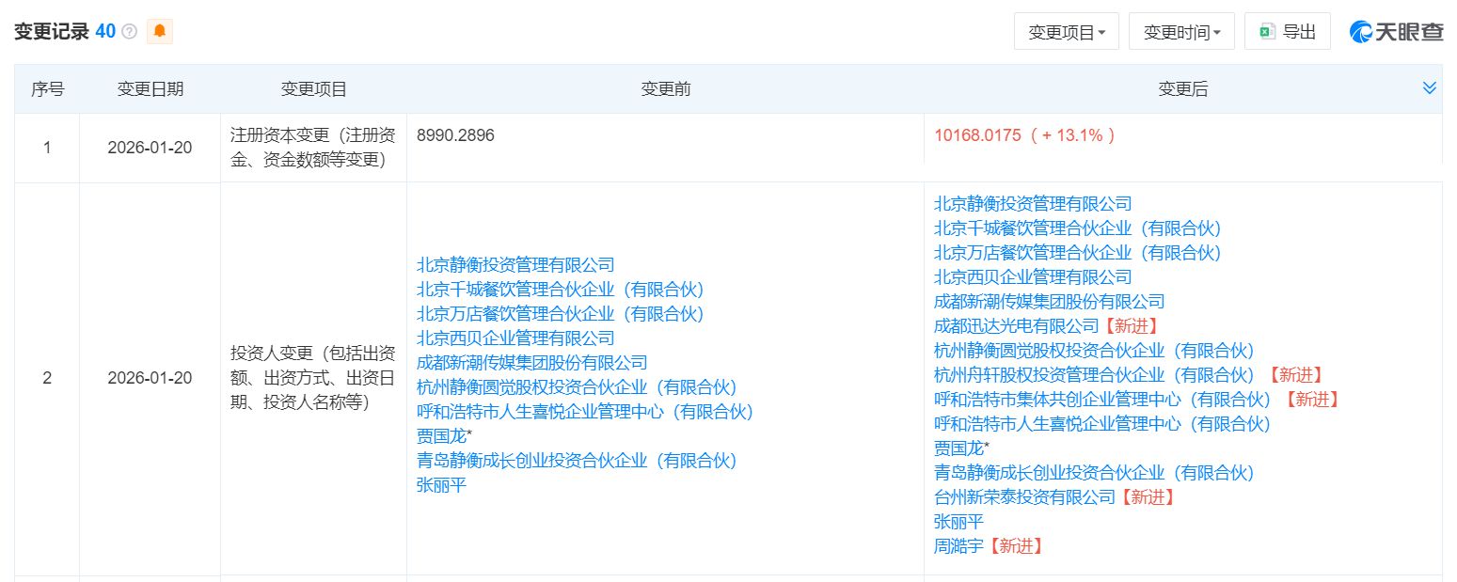Click the orange bell monitoring icon

coord(159,30)
